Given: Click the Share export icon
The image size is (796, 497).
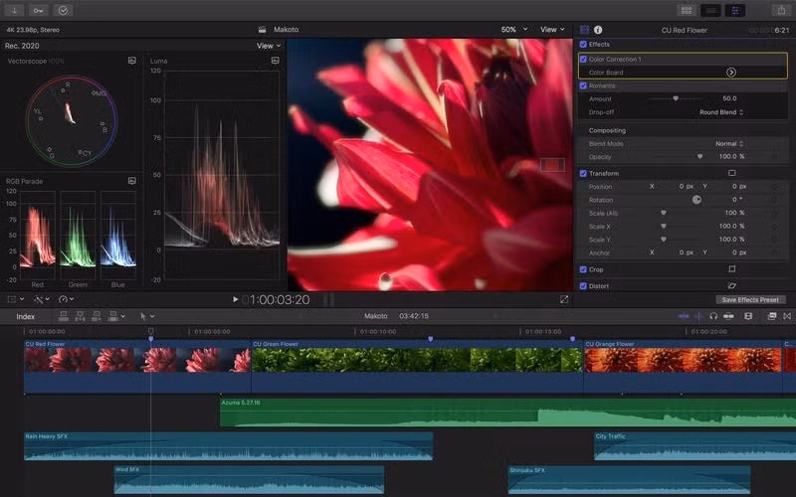Looking at the screenshot, I should point(781,10).
